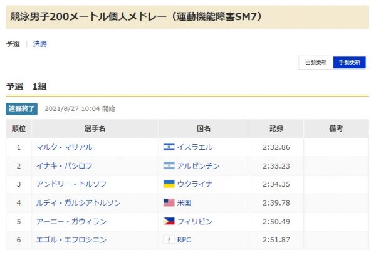
Task: Switch to the 決勝 tab
Action: (39, 44)
